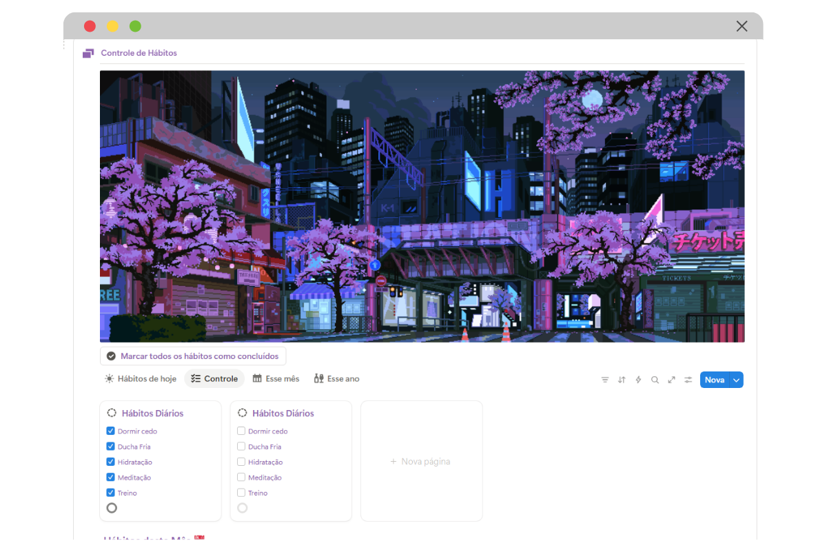This screenshot has width=827, height=552.
Task: Click progress ring at bottom of first card
Action: pos(112,508)
